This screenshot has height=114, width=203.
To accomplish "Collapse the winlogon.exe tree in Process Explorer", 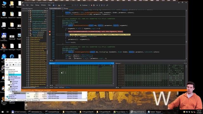I will (6, 70).
